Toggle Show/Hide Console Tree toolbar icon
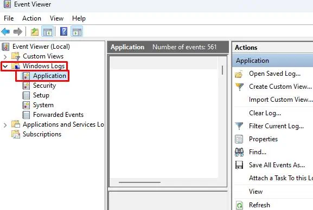 48,32
